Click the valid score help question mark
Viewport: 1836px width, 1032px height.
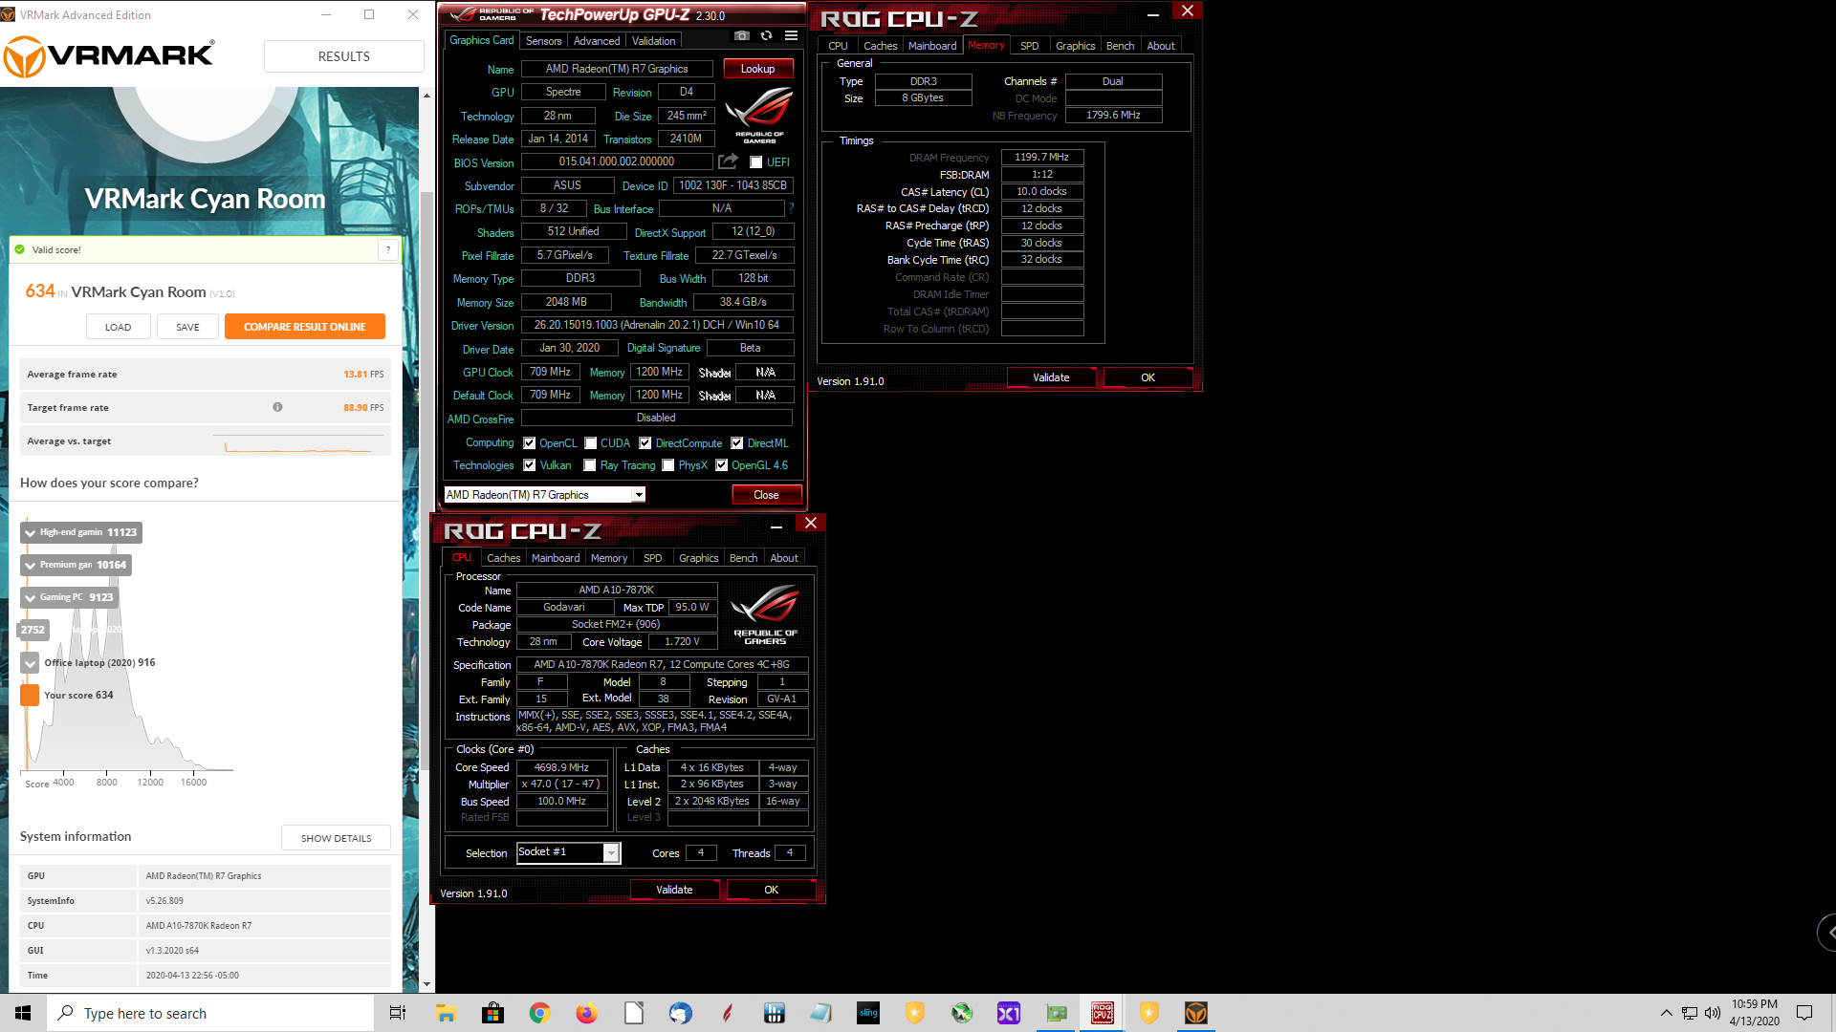coord(388,249)
